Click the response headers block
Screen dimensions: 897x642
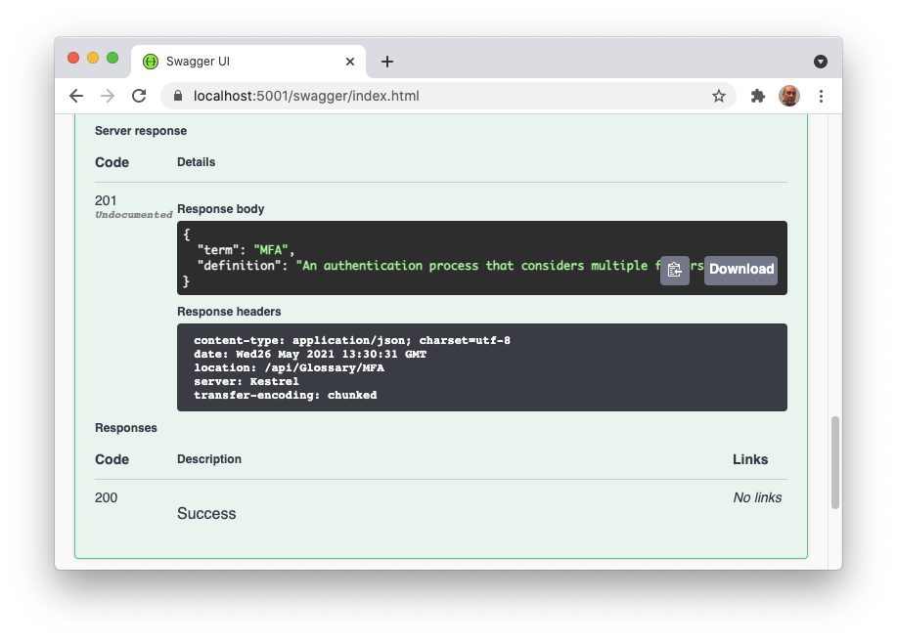click(481, 367)
